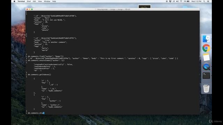The image size is (223, 125).
Task: Click the Dropbox menu bar icon
Action: click(170, 1)
